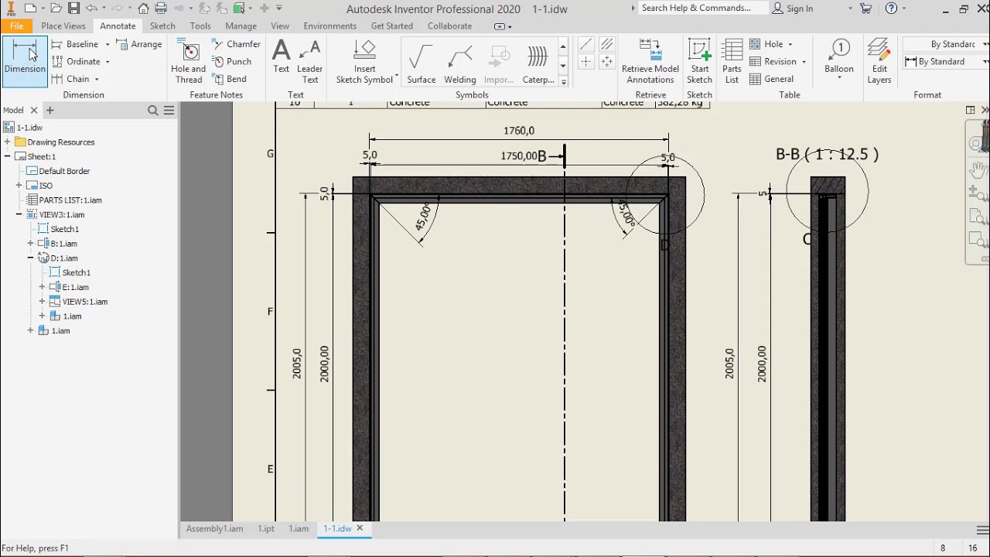Open the Ordinate dropdown arrow
The height and width of the screenshot is (557, 990).
(x=108, y=62)
